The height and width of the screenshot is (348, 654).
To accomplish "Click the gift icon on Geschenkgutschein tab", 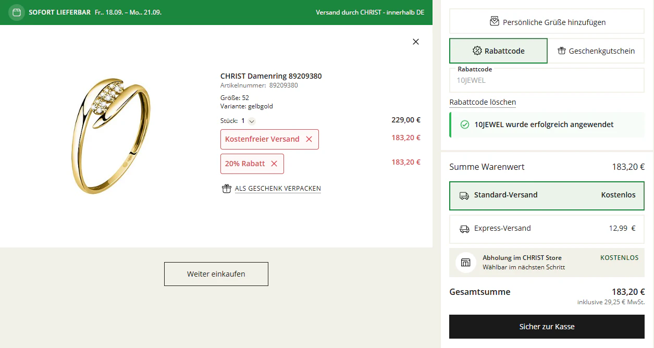I will pos(562,51).
